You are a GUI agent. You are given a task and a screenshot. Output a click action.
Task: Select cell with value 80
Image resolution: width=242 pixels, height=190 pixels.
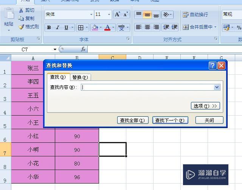tap(77, 163)
